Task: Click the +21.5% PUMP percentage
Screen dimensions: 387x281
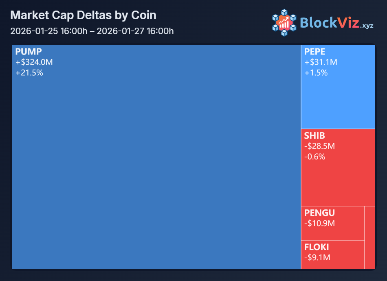Action: coord(29,73)
